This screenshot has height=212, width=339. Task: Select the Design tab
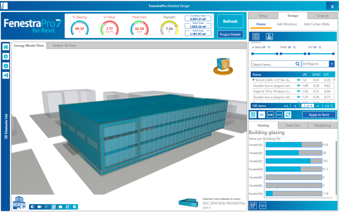coord(293,16)
